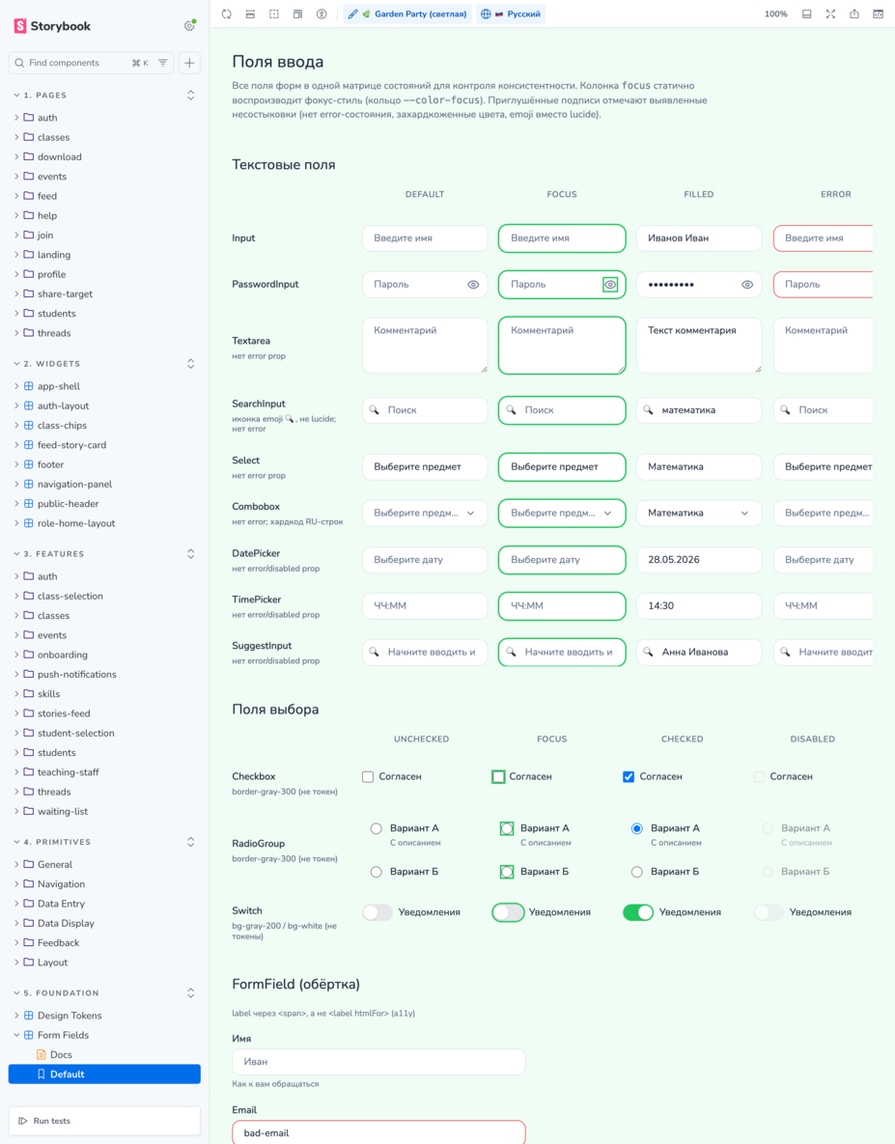Select unchecked Вариант Б radio button
This screenshot has height=1144, width=895.
(376, 872)
